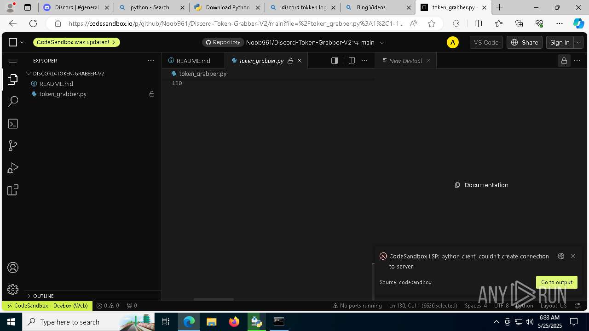The image size is (589, 331).
Task: Expand the branch dropdown next to main
Action: pyautogui.click(x=381, y=42)
